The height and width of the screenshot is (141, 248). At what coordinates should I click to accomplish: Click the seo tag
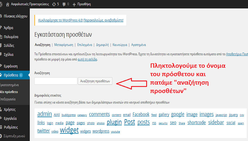pyautogui.click(x=173, y=123)
